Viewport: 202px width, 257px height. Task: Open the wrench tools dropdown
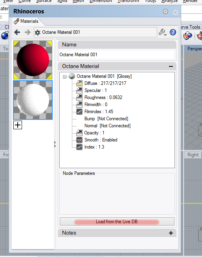(x=163, y=32)
